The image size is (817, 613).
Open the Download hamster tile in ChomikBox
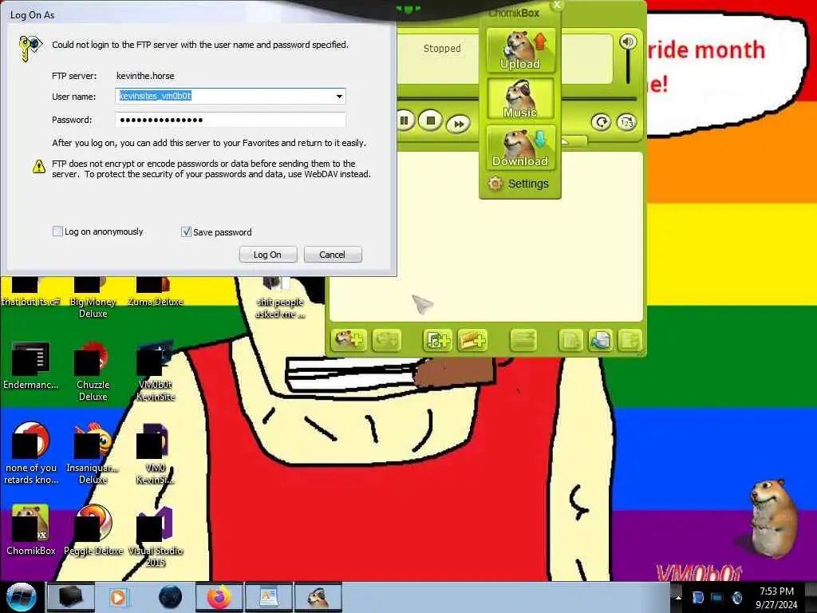520,148
